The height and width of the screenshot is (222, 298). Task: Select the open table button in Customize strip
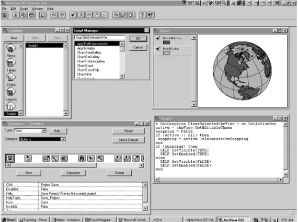click(64, 159)
